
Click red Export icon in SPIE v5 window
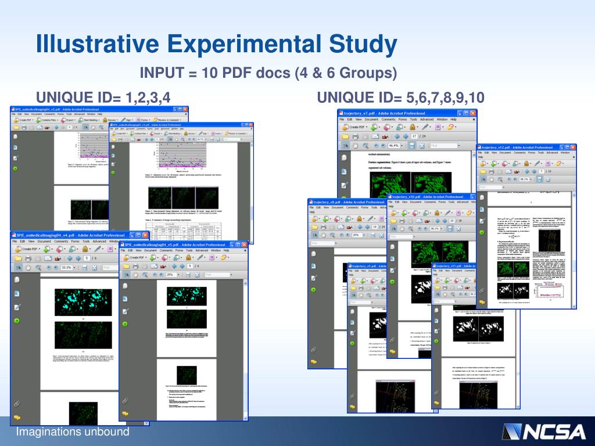pyautogui.click(x=164, y=257)
